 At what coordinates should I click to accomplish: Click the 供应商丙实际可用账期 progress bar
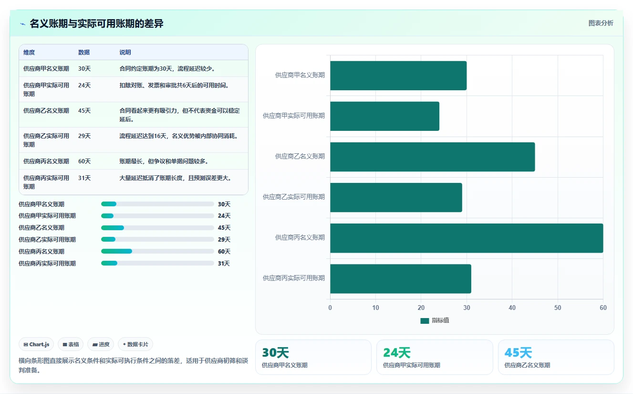tap(157, 263)
